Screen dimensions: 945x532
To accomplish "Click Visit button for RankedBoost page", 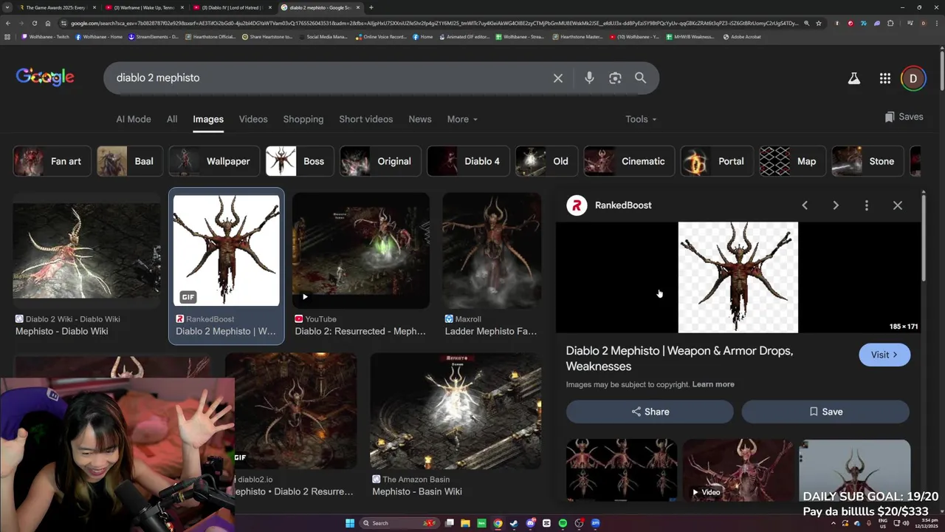I will coord(884,355).
